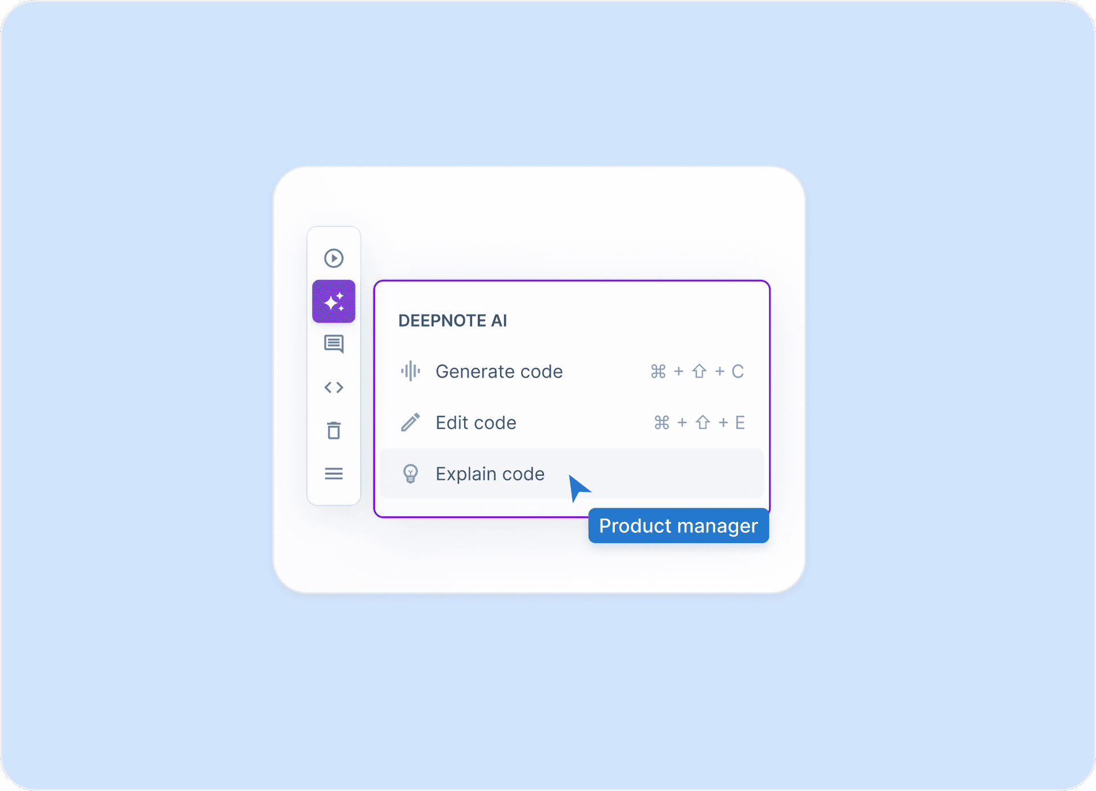Viewport: 1096px width, 791px height.
Task: Click the Run play button icon
Action: coord(334,258)
